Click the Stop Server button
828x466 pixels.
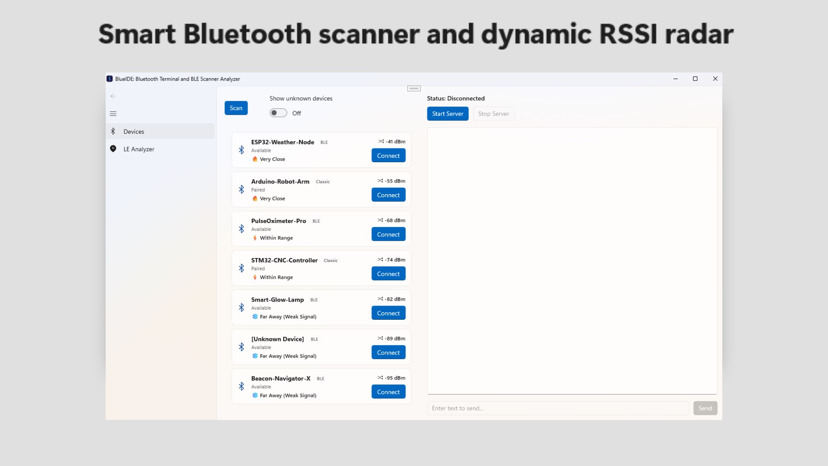(x=493, y=114)
